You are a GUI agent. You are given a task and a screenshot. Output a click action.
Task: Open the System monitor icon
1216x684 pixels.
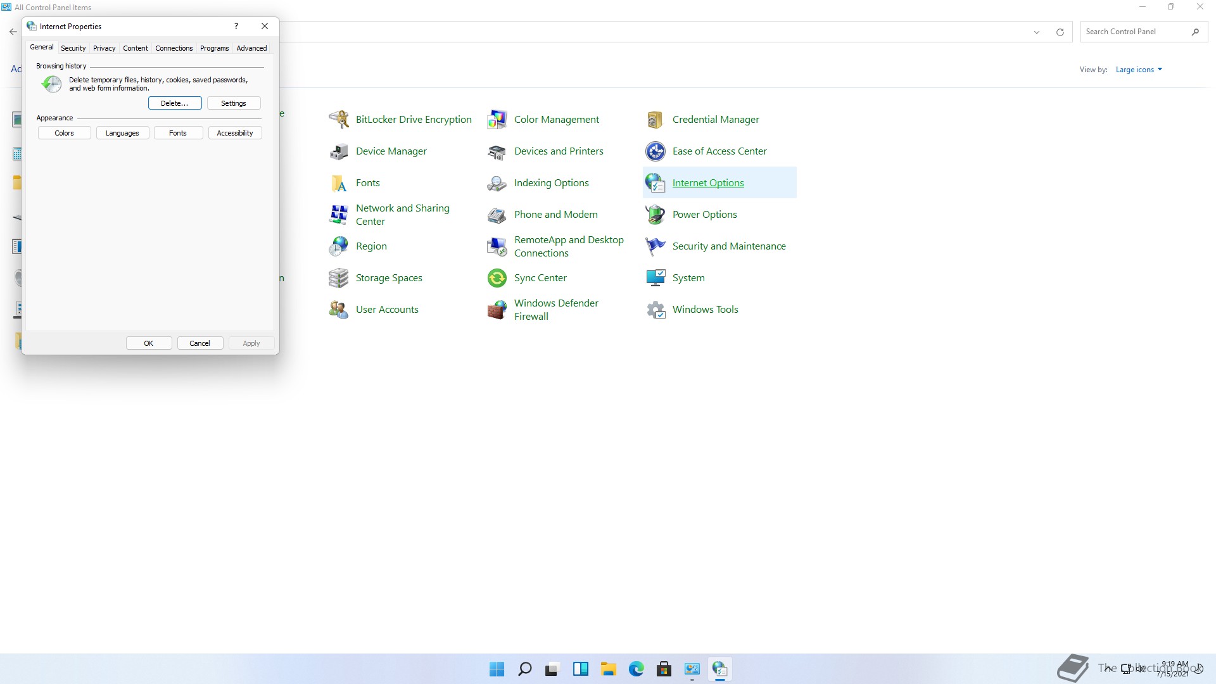(x=655, y=277)
